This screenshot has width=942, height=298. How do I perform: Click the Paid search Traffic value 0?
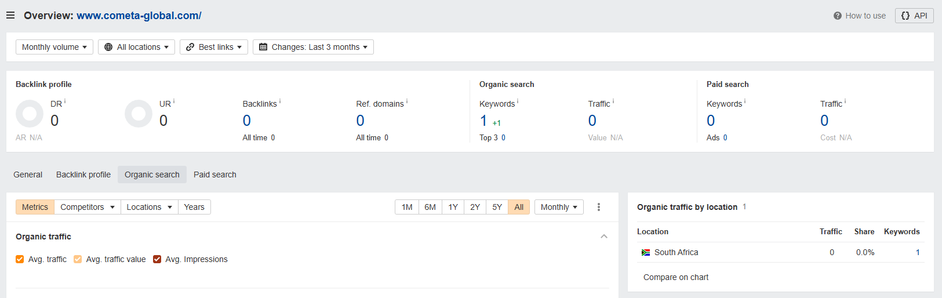824,121
